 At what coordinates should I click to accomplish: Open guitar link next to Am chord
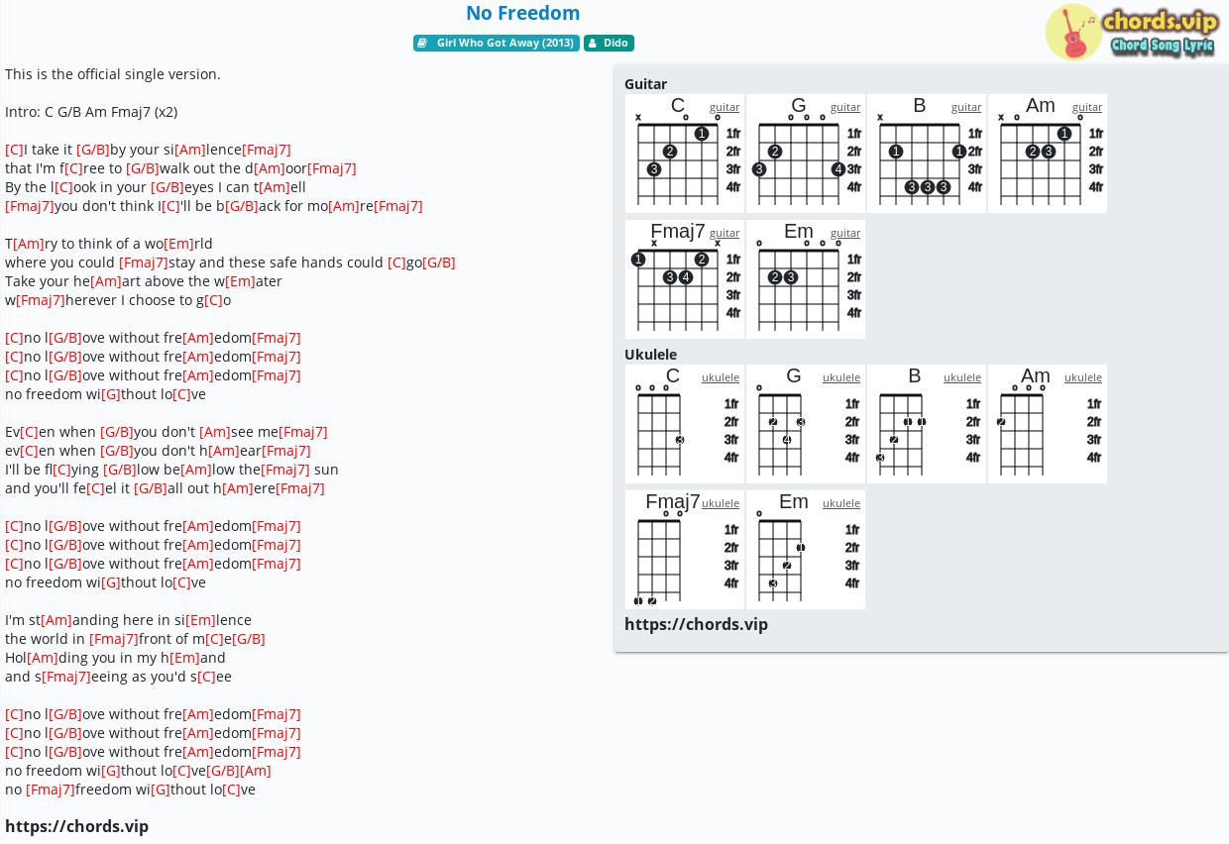[1087, 107]
